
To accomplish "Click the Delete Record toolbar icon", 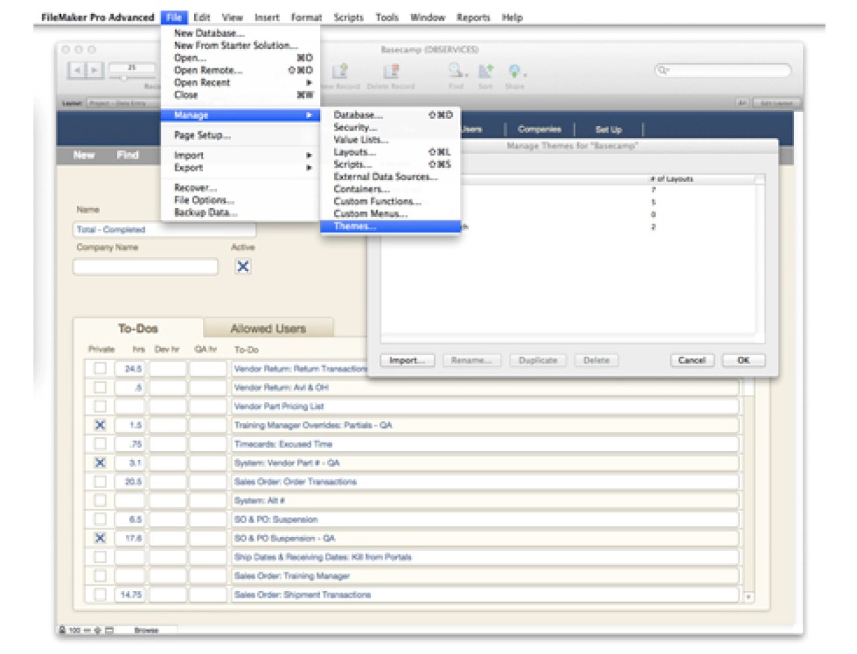I will 391,71.
